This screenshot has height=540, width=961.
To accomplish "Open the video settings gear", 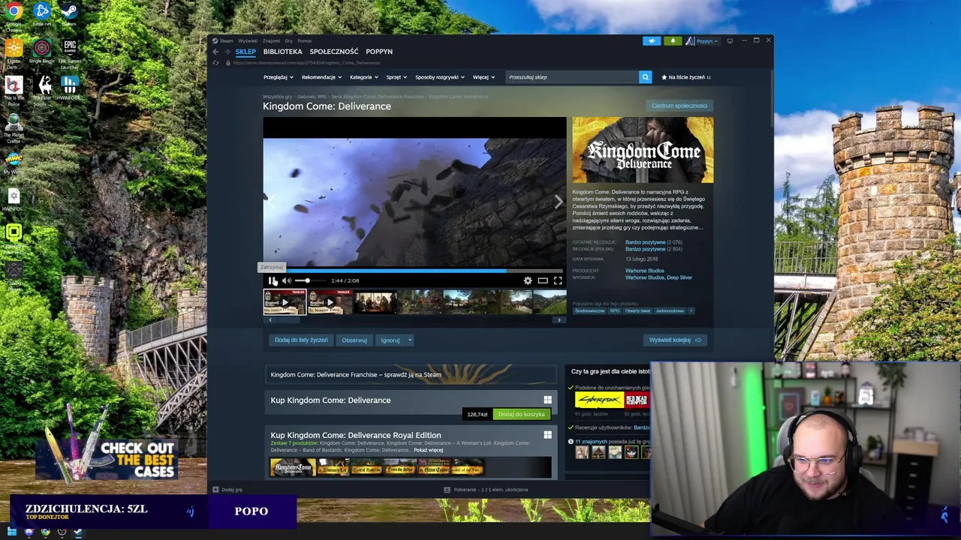I will click(528, 280).
